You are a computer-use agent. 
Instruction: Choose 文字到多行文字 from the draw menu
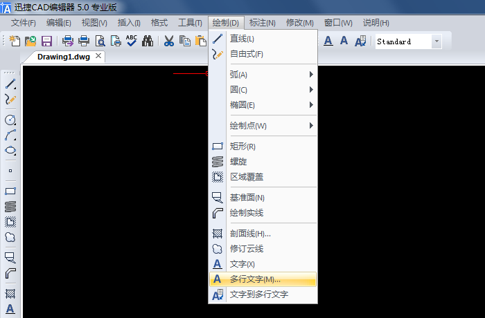pos(263,294)
